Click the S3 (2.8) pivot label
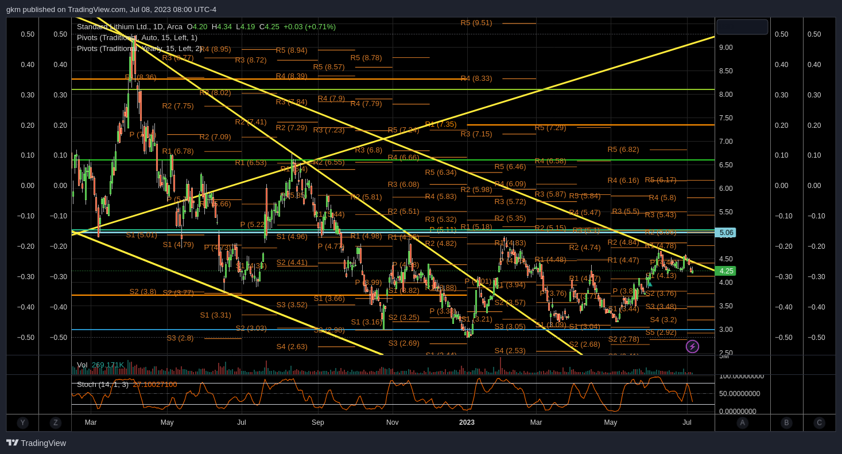Viewport: 842px width, 454px height. click(x=180, y=338)
